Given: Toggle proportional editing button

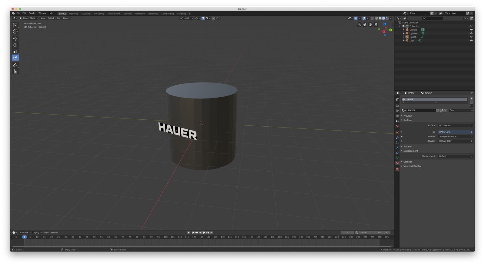Looking at the screenshot, I should [213, 18].
